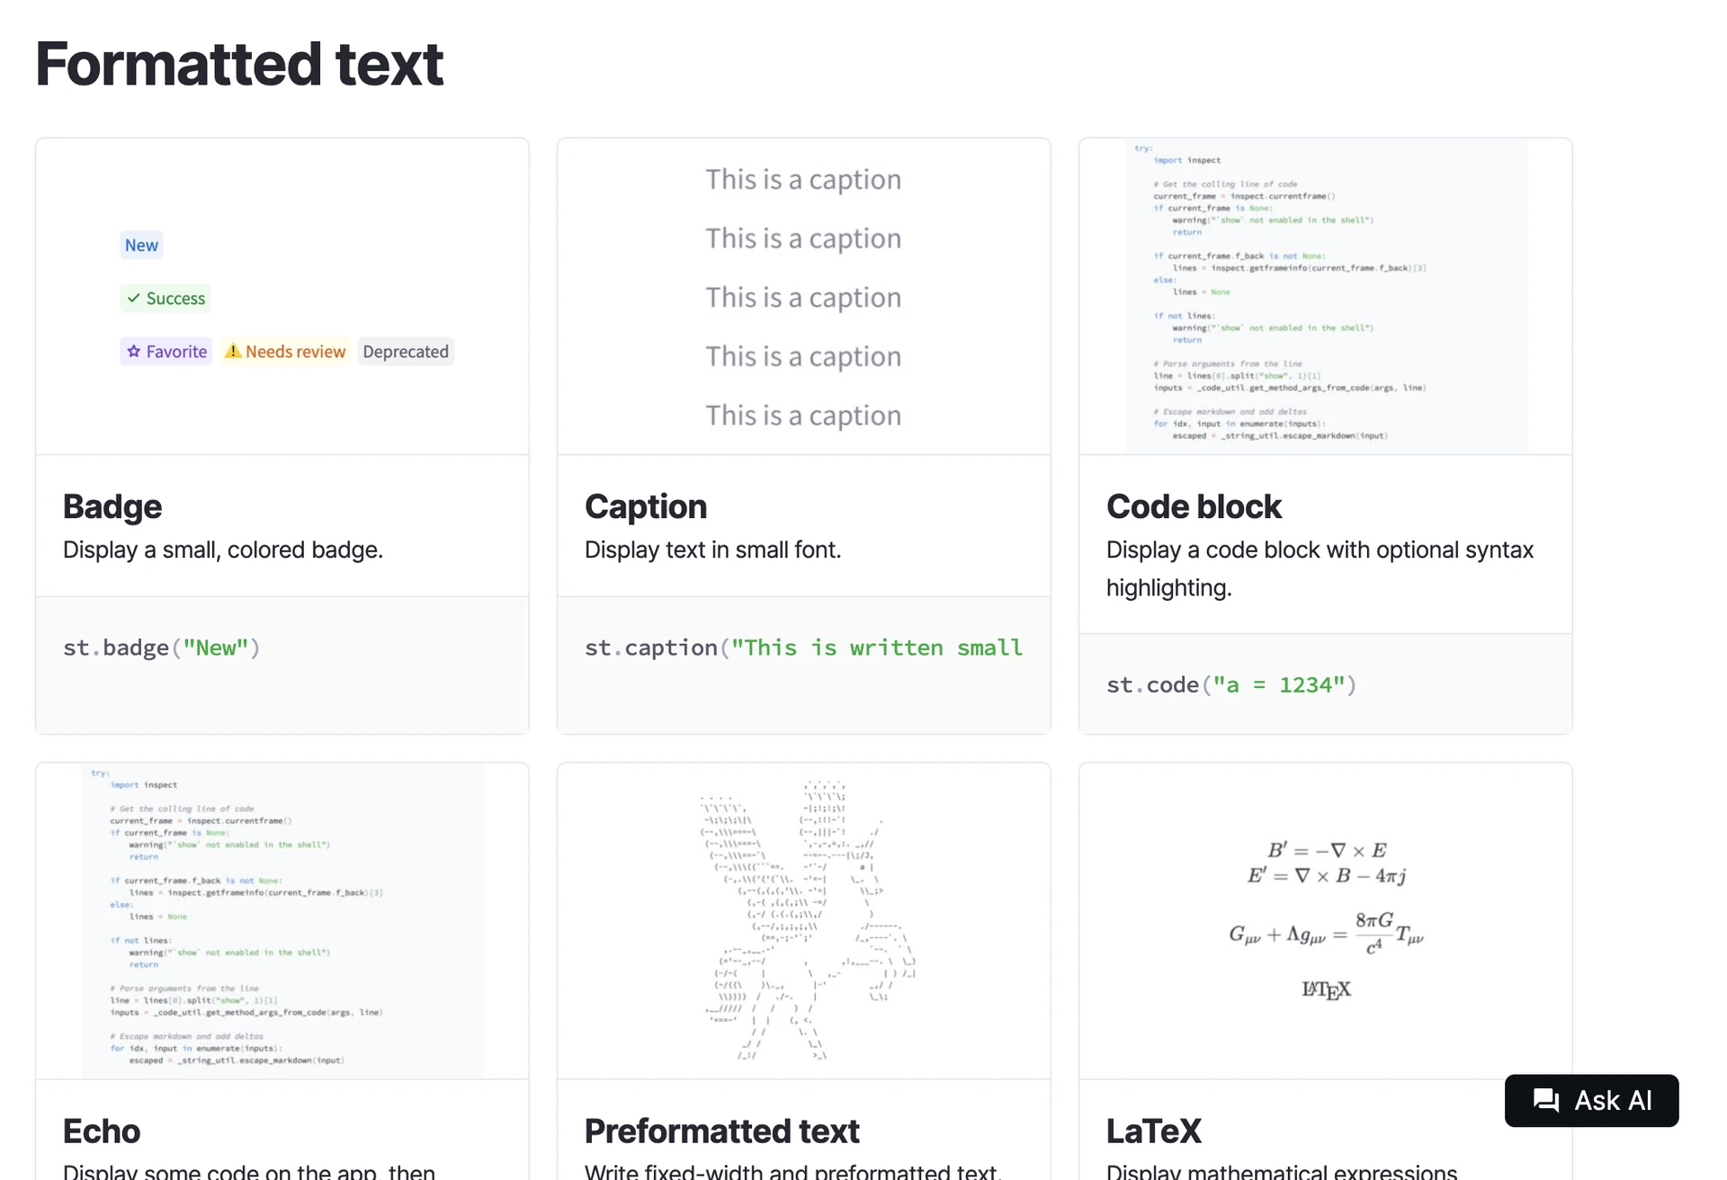Click the star icon in Favorite badge
Image resolution: width=1727 pixels, height=1180 pixels.
click(x=134, y=351)
